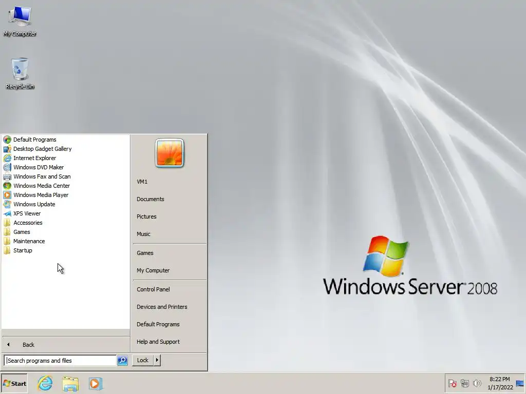Click the Action Center flag tray icon
Viewport: 526px width, 394px height.
[x=453, y=383]
